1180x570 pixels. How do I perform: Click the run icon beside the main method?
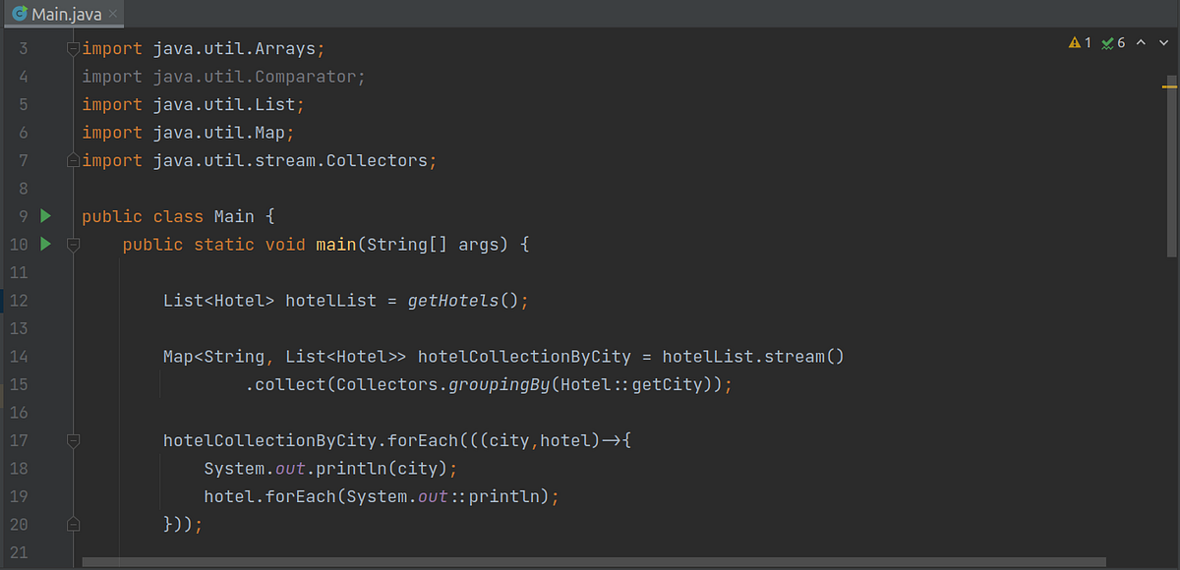click(45, 244)
